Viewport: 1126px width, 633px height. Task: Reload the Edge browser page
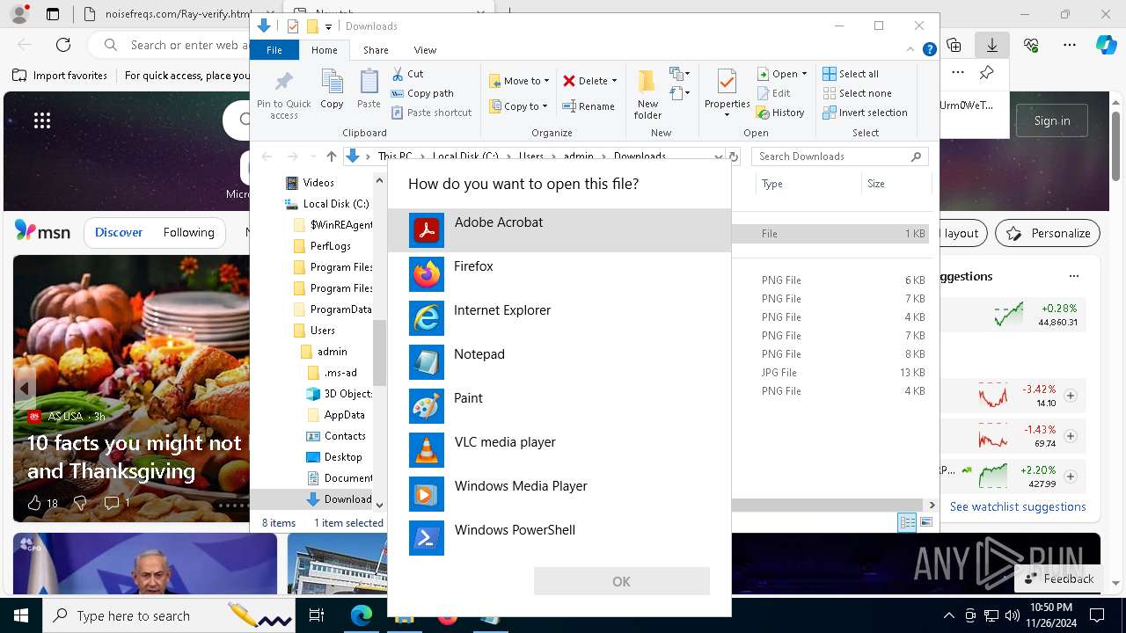63,45
